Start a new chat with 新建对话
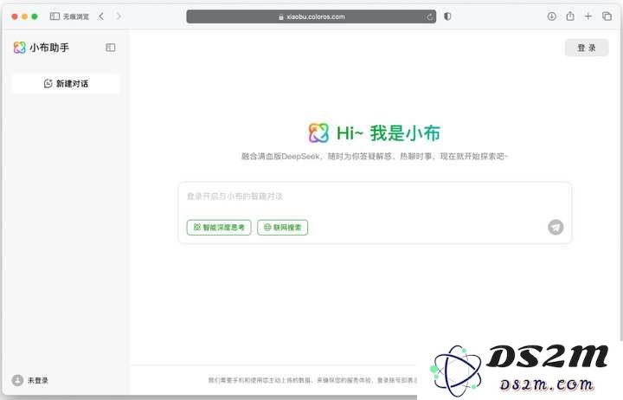 coord(66,83)
